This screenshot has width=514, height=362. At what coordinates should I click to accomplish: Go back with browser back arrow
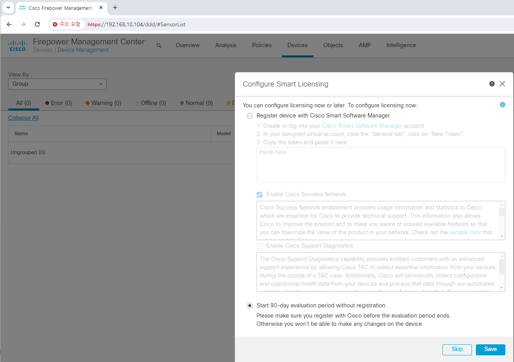[x=9, y=24]
